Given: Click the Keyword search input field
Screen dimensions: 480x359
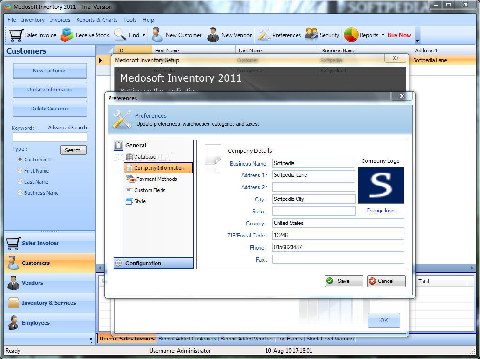Looking at the screenshot, I should point(50,137).
